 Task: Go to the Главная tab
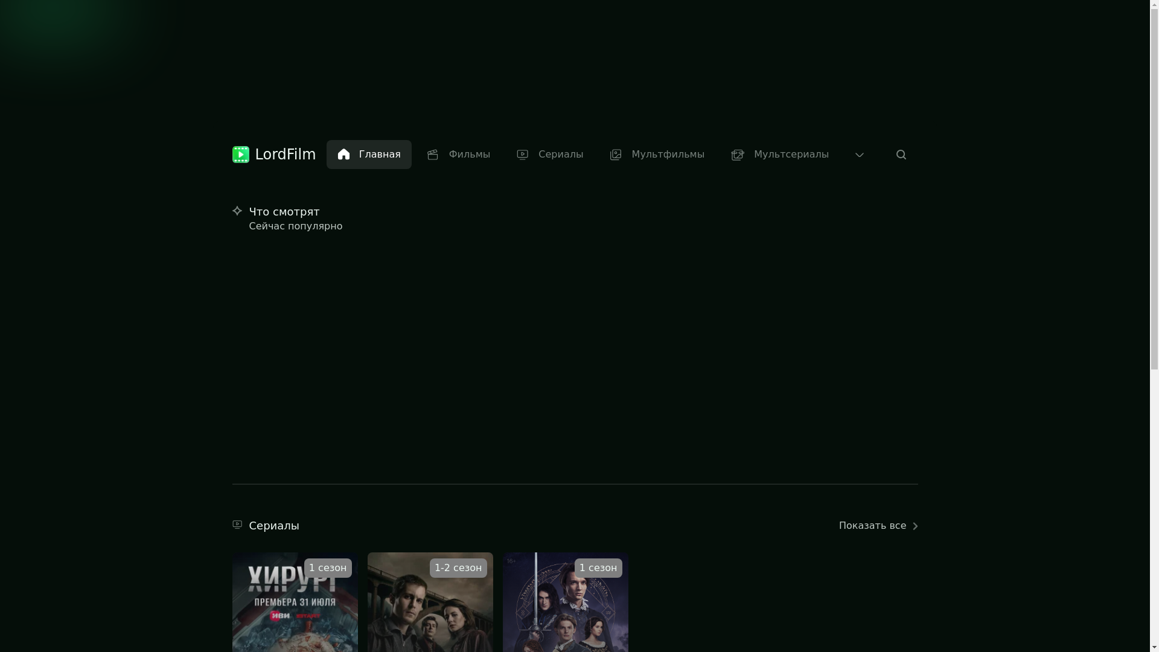click(x=369, y=155)
